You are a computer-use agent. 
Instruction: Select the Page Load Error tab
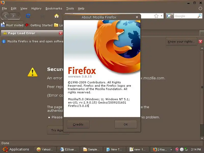32,33
